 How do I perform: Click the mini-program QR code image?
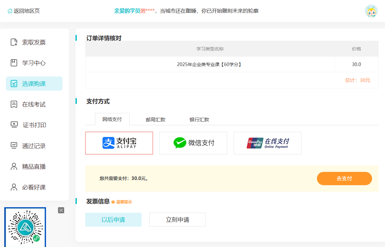coord(25,227)
